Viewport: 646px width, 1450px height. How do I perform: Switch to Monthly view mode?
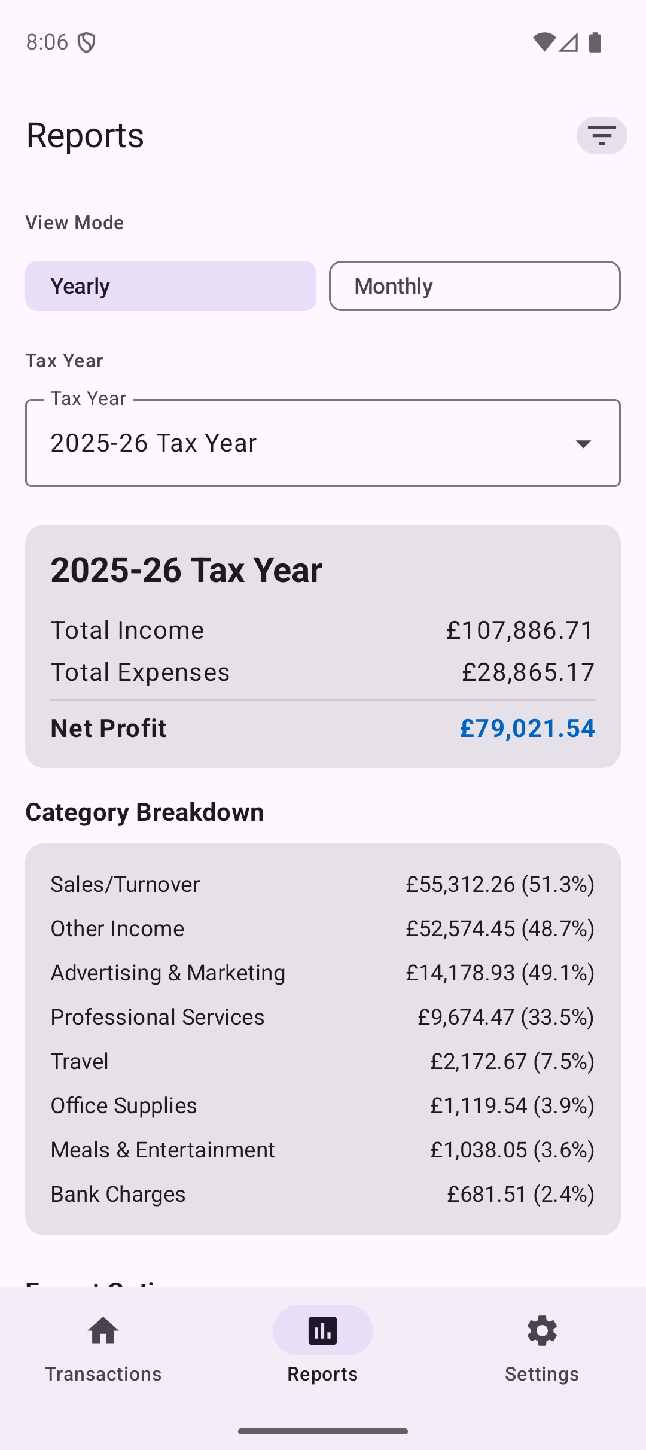pos(474,286)
